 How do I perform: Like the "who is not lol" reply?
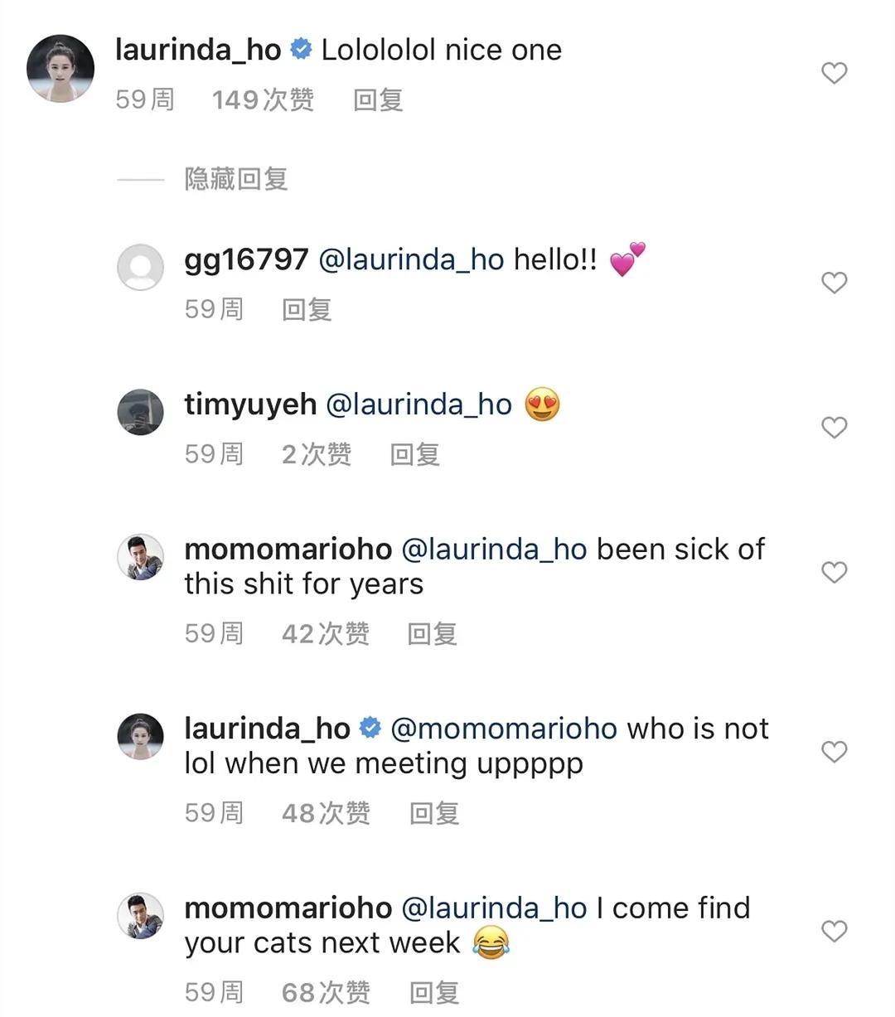point(834,752)
